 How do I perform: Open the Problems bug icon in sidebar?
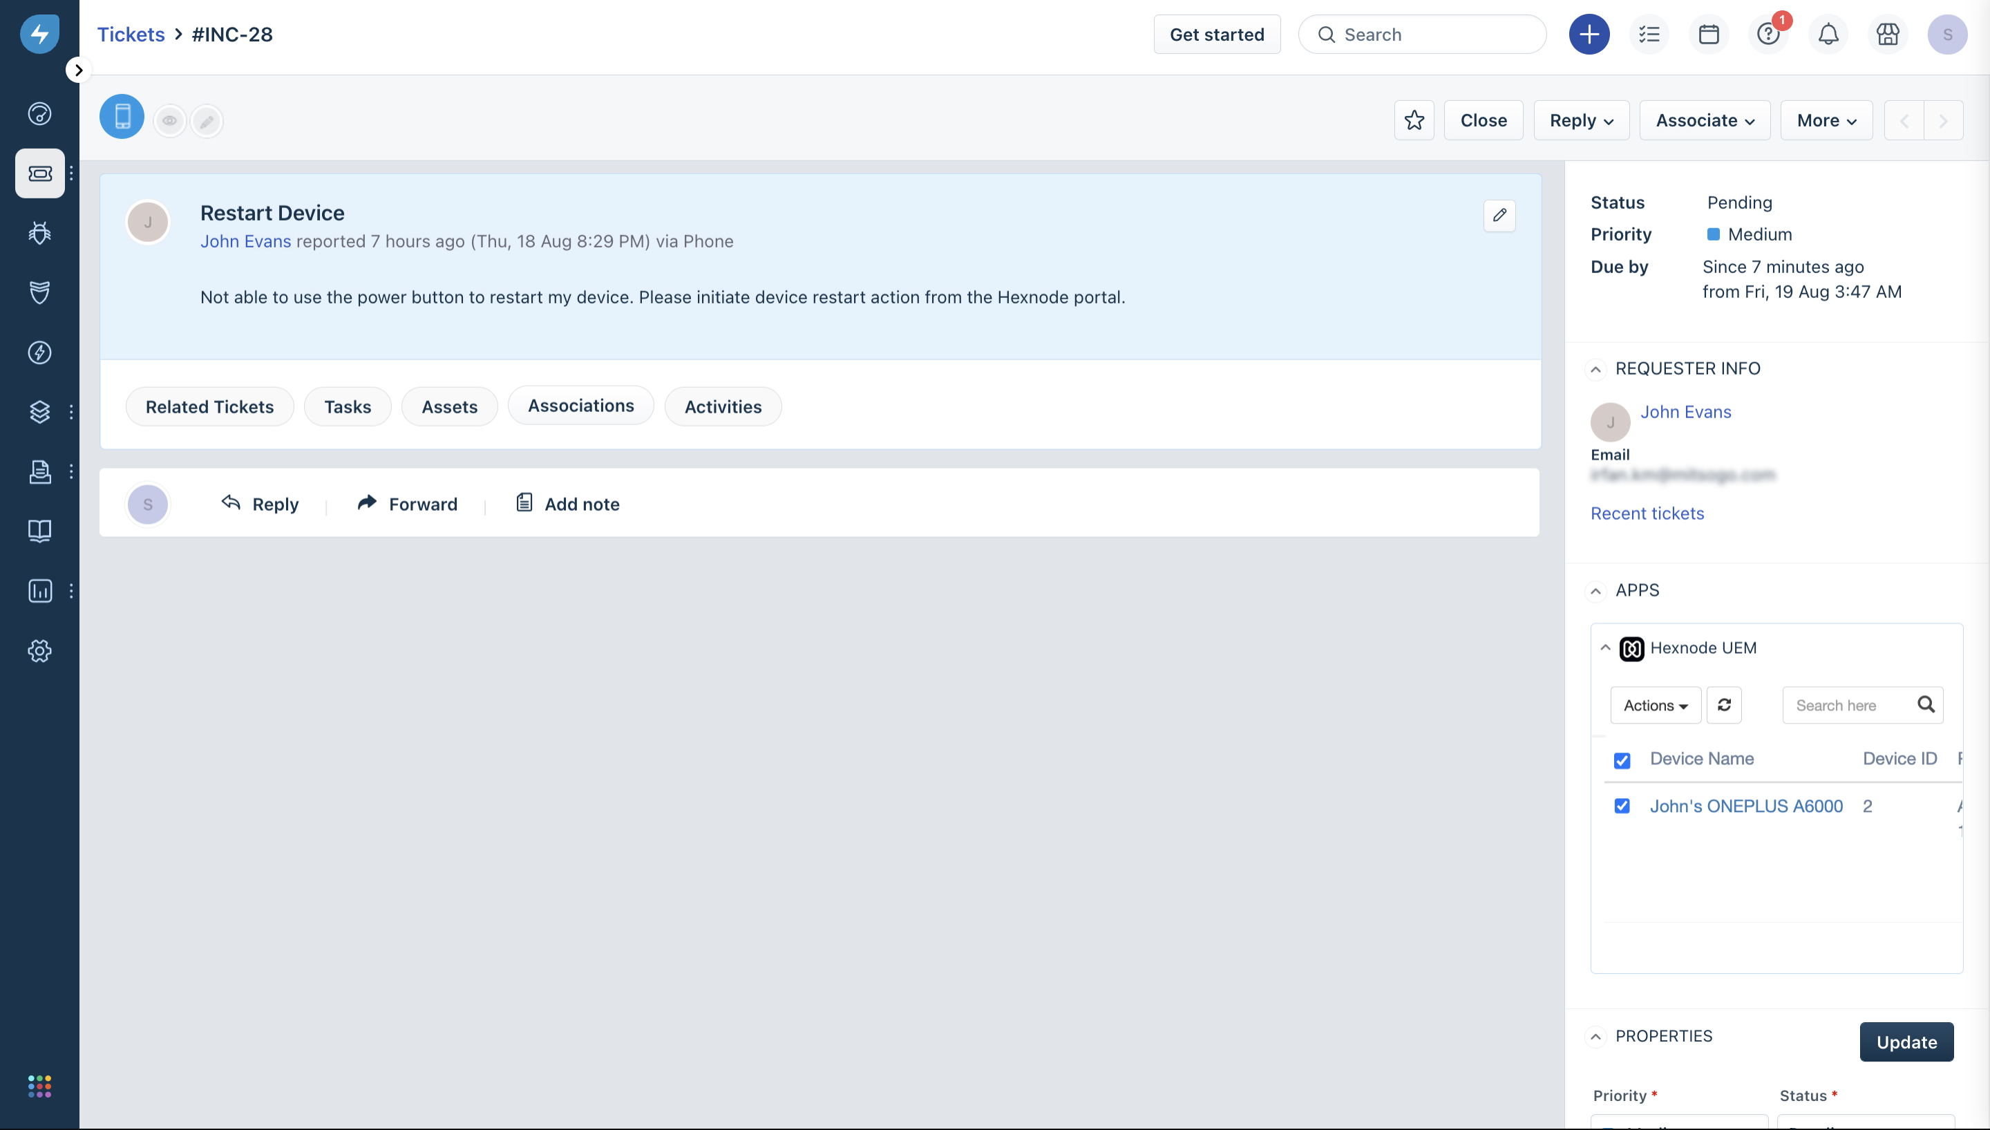[x=39, y=233]
